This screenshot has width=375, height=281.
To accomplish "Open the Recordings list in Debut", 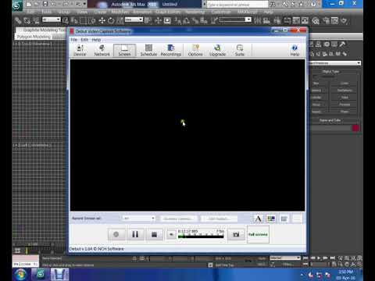I will 171,51.
